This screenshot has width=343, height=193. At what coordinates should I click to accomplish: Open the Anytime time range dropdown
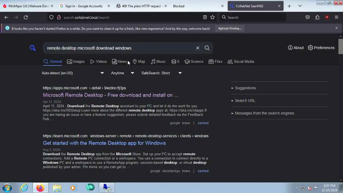tap(123, 73)
